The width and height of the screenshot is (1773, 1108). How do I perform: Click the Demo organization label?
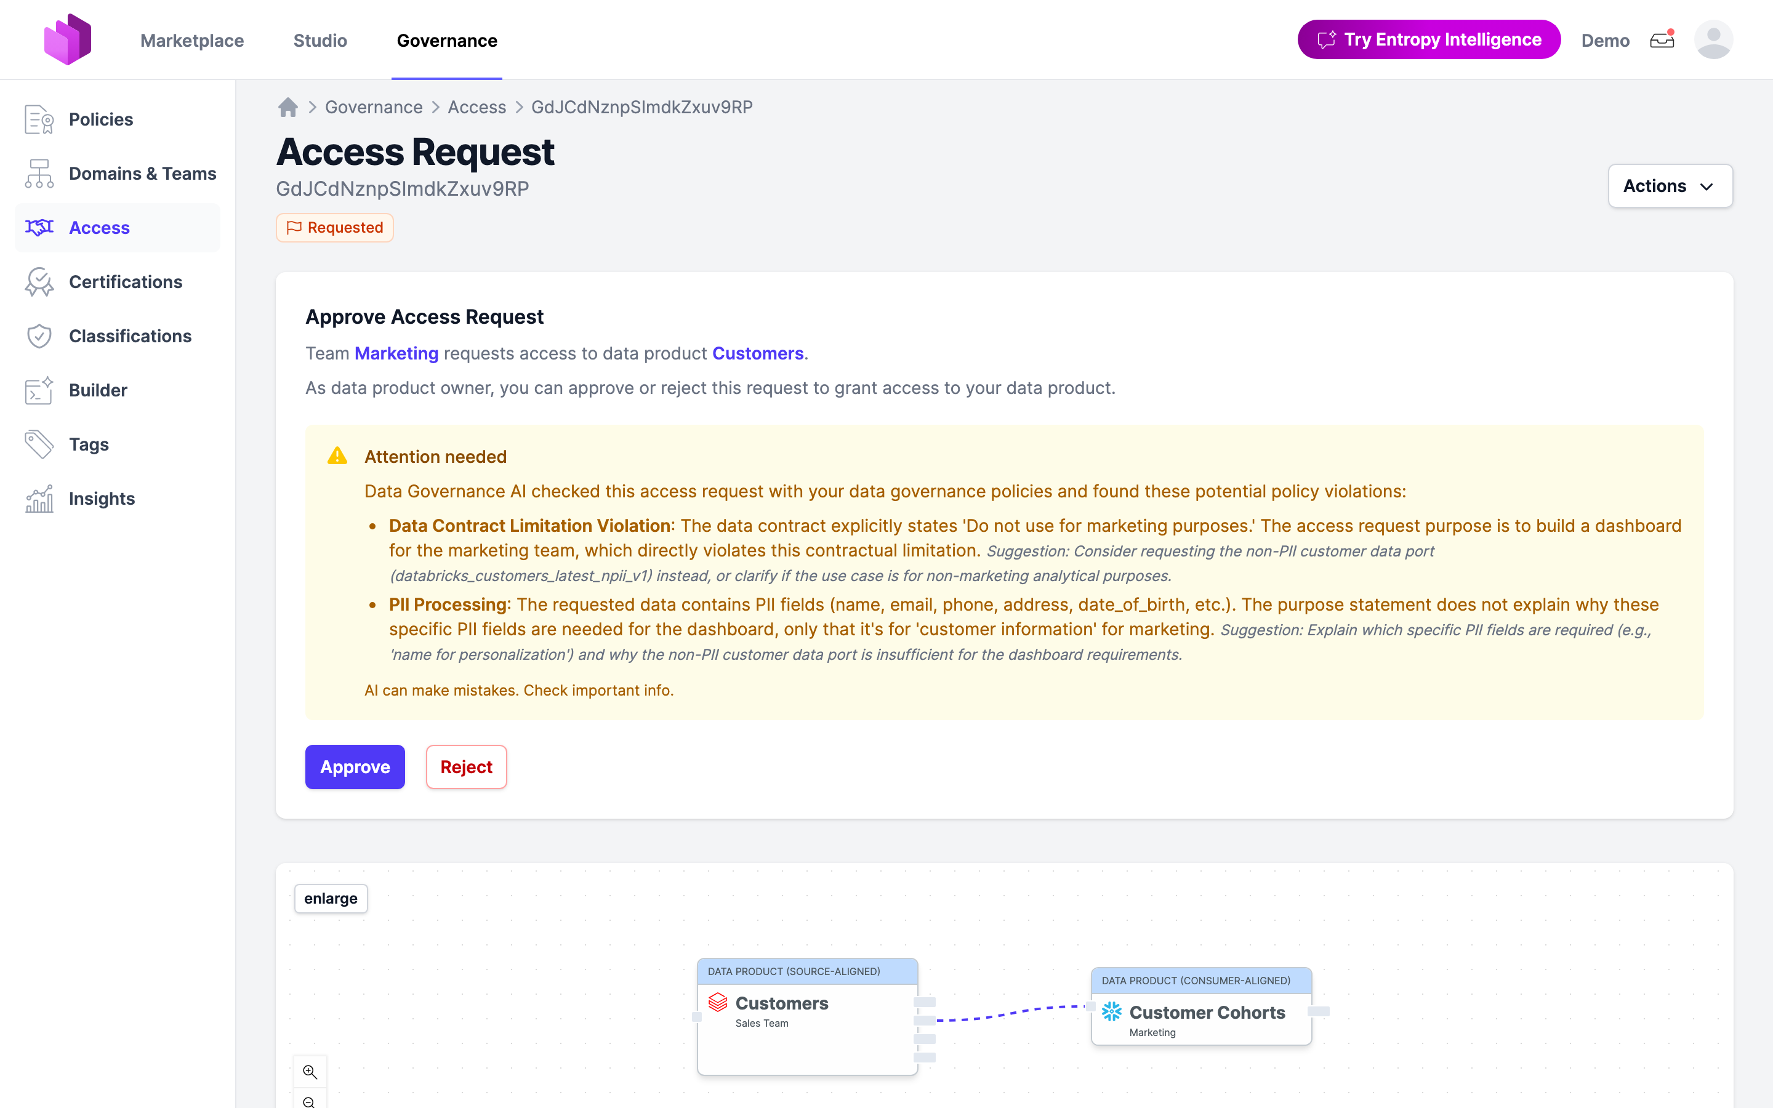(x=1605, y=40)
